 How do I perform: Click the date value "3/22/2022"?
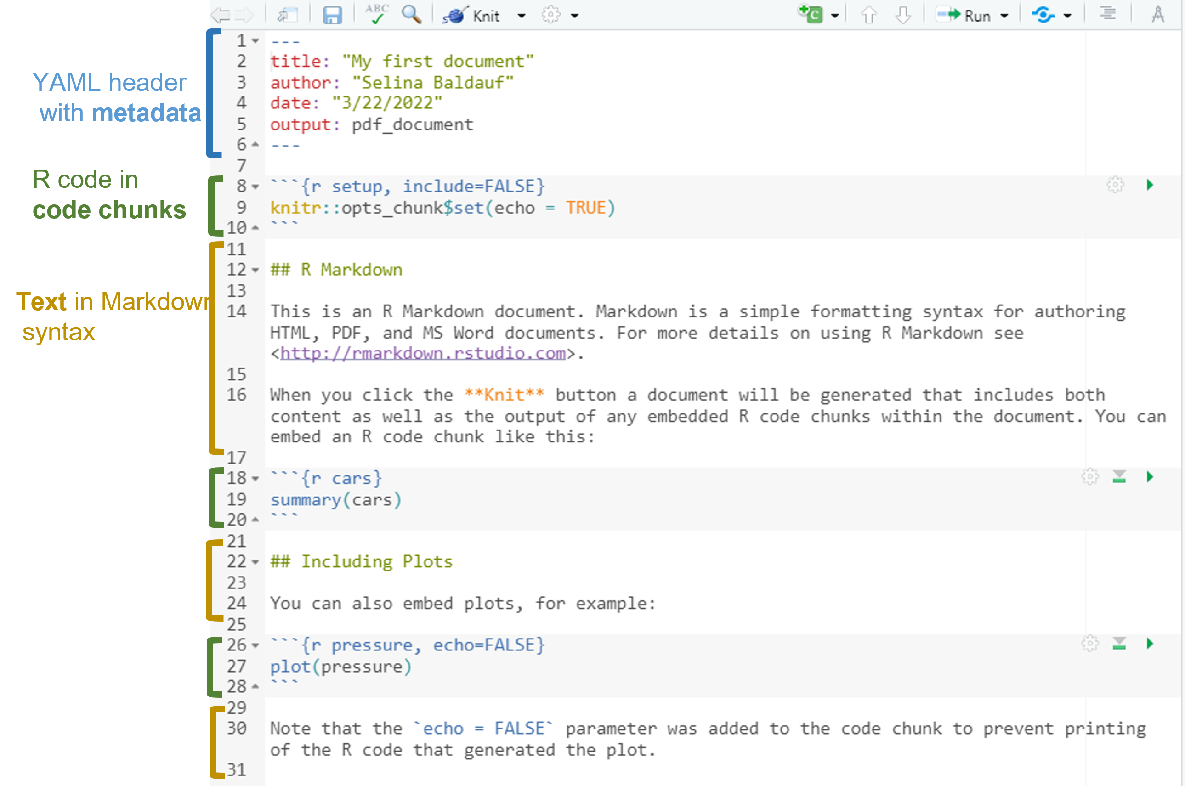pos(387,103)
